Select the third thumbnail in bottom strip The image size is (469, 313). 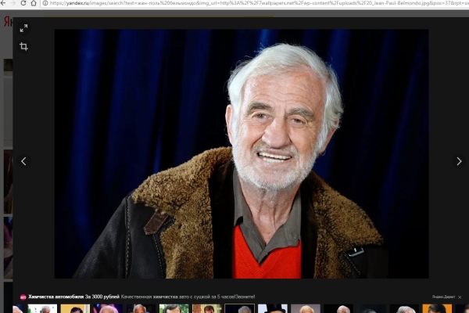[x=108, y=309]
